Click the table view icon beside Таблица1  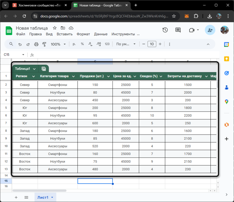44,69
